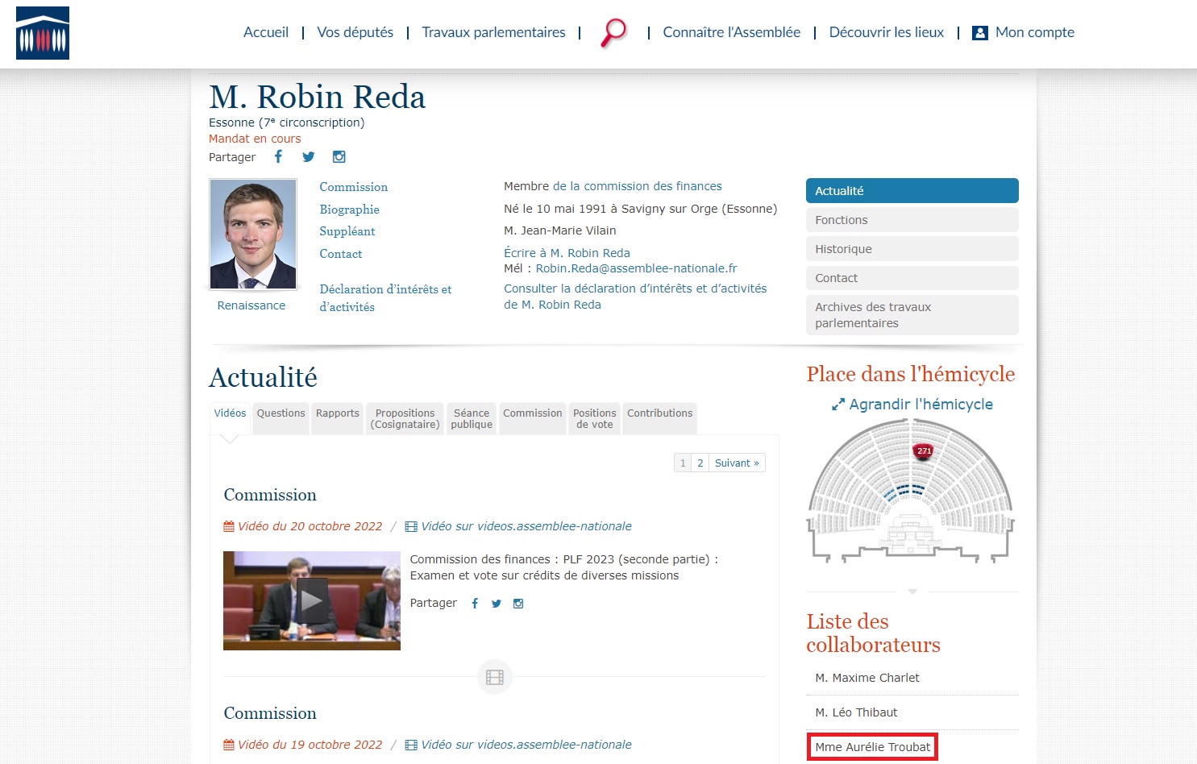Share profile on Instagram icon
The image size is (1197, 764).
click(339, 157)
